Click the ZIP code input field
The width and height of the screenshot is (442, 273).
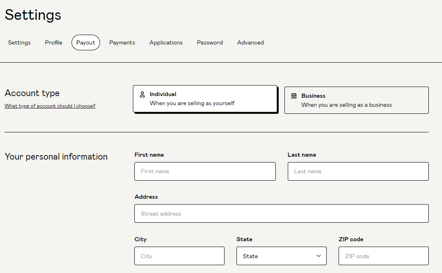click(x=384, y=256)
